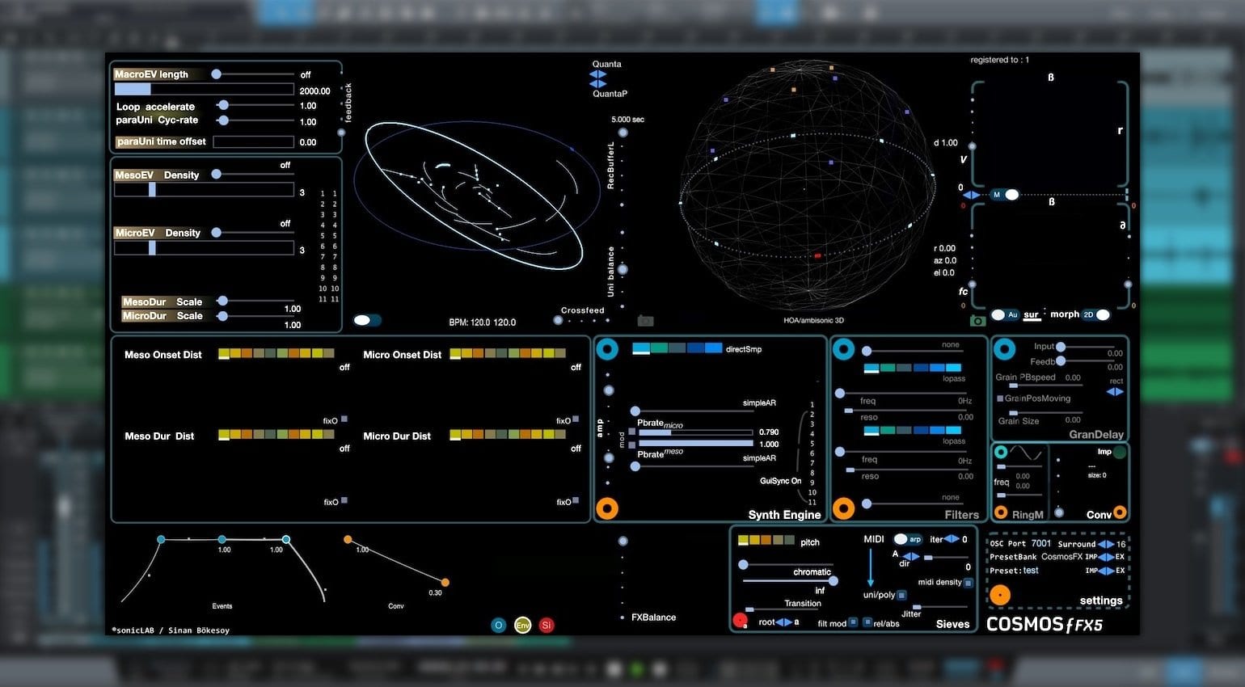The height and width of the screenshot is (687, 1245).
Task: Click the RecBufferL slider knob
Action: tap(622, 133)
